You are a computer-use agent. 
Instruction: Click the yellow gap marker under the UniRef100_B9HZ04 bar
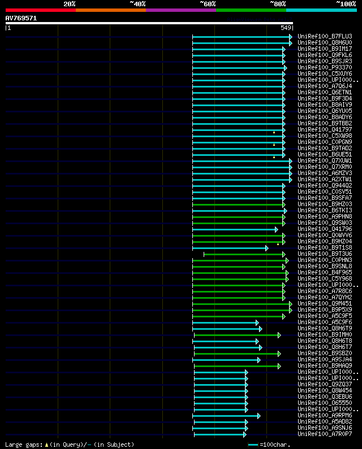[x=278, y=244]
